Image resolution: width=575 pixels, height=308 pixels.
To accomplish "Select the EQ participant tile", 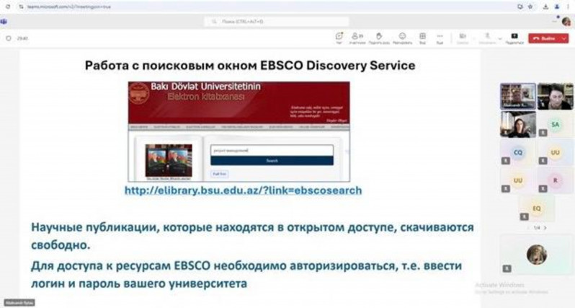I will pyautogui.click(x=537, y=208).
